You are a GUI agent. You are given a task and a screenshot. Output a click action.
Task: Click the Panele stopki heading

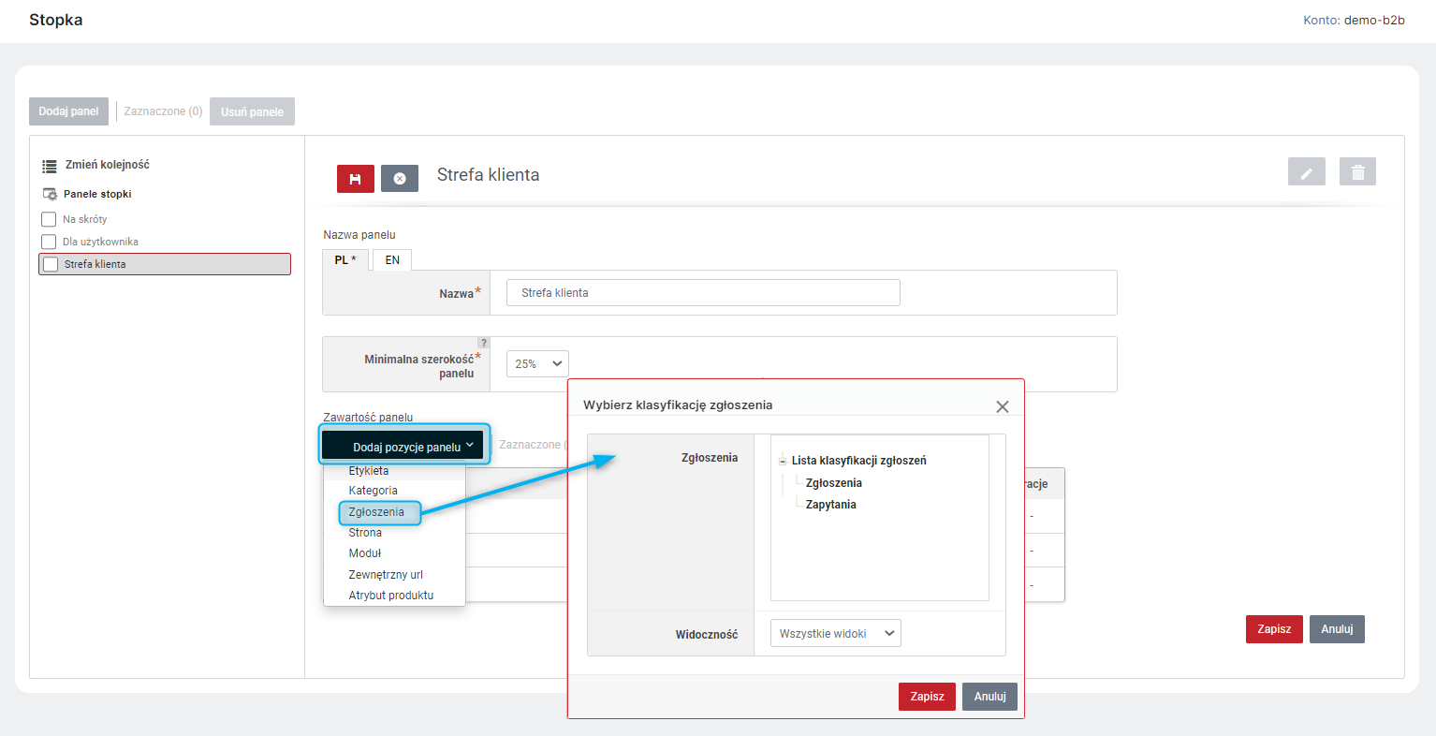coord(97,194)
